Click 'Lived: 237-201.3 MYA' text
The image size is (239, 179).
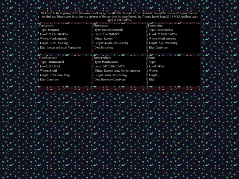point(163,34)
